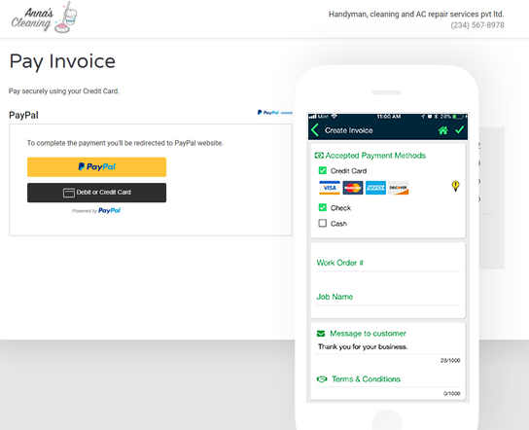The height and width of the screenshot is (430, 529).
Task: Open the Terms & Conditions field
Action: [x=388, y=379]
